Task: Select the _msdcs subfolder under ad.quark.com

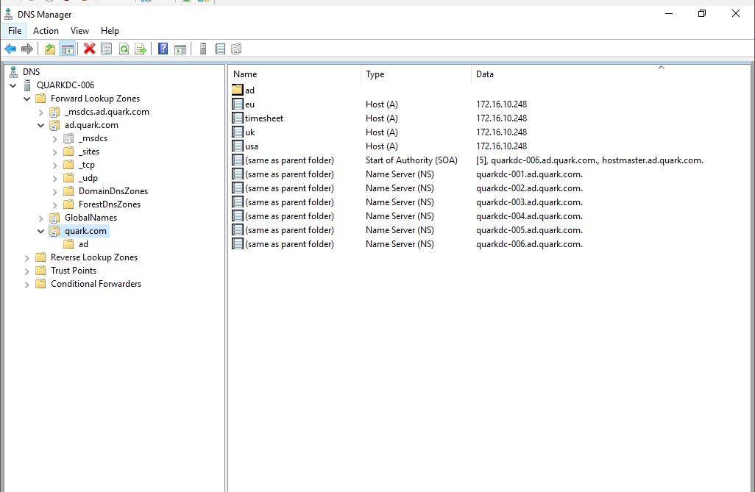Action: click(x=93, y=138)
